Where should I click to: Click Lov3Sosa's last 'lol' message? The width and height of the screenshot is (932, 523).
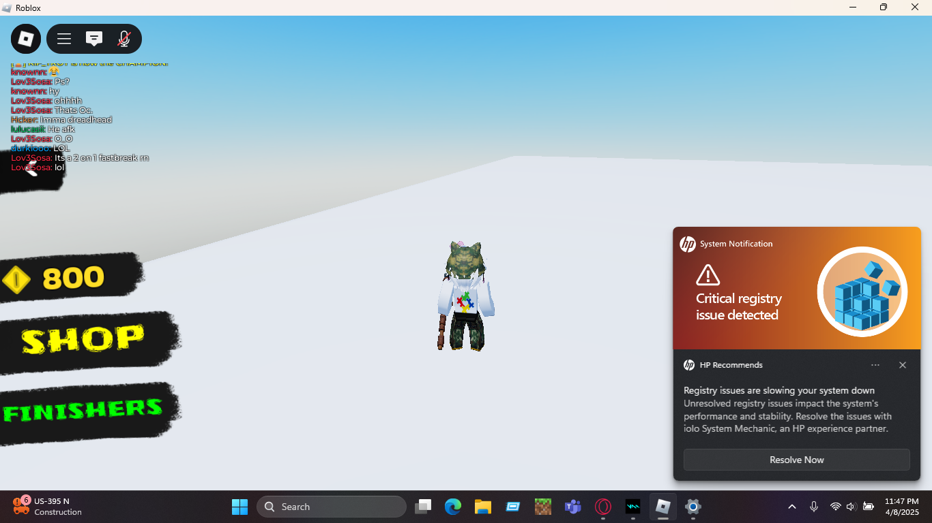click(59, 168)
